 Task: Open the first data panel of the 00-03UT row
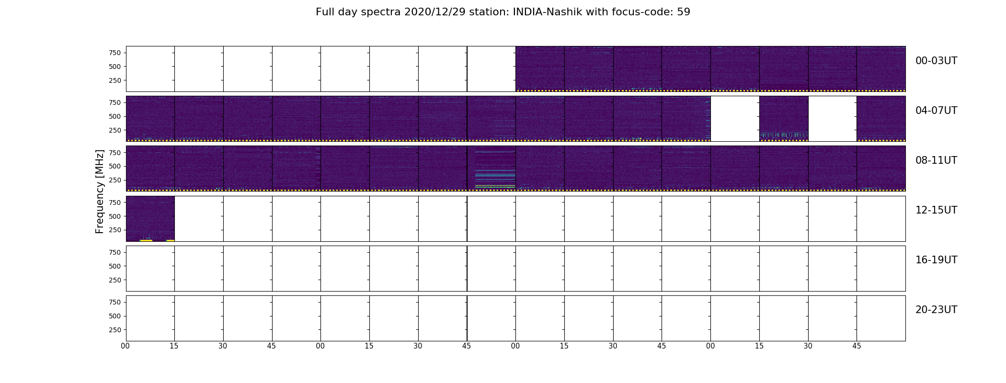(x=540, y=69)
